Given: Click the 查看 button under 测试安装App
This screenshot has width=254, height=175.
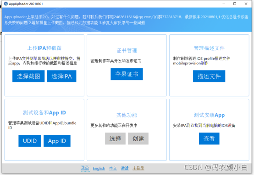Looking at the screenshot, I should (x=209, y=138).
